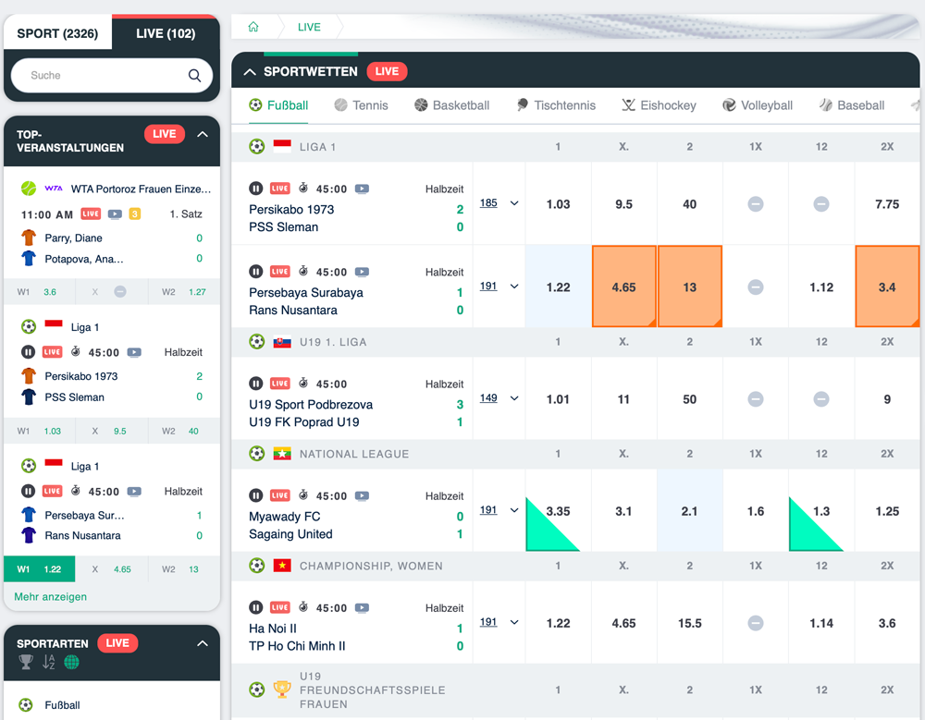The image size is (925, 720).
Task: Click the Mehr anzeigen link
Action: (53, 597)
